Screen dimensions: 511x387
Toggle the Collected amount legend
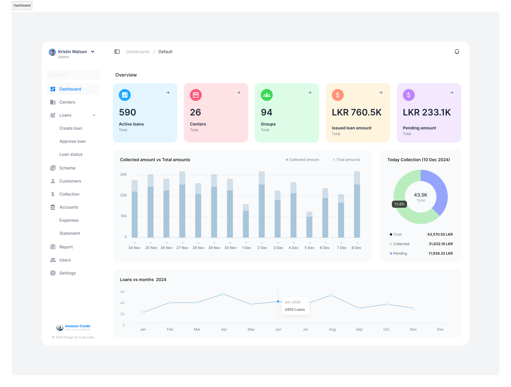coord(302,159)
